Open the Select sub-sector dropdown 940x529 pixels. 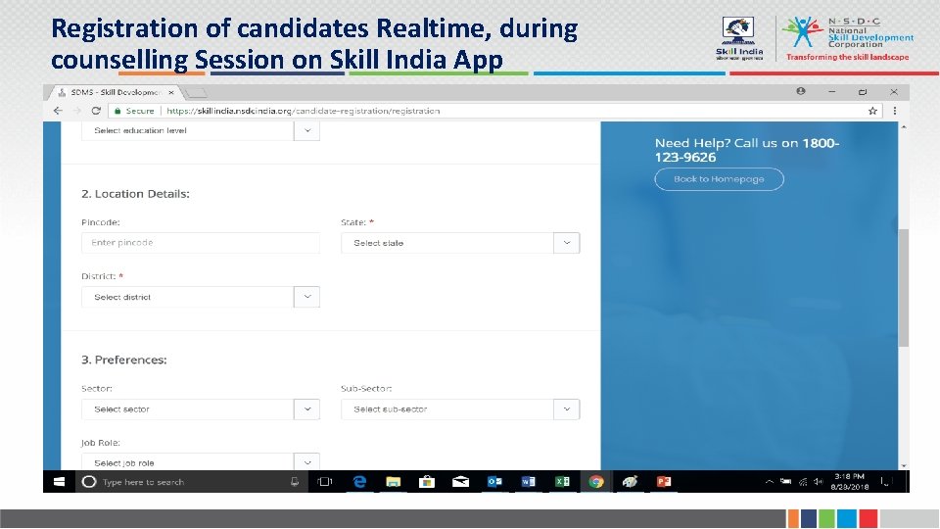(460, 409)
